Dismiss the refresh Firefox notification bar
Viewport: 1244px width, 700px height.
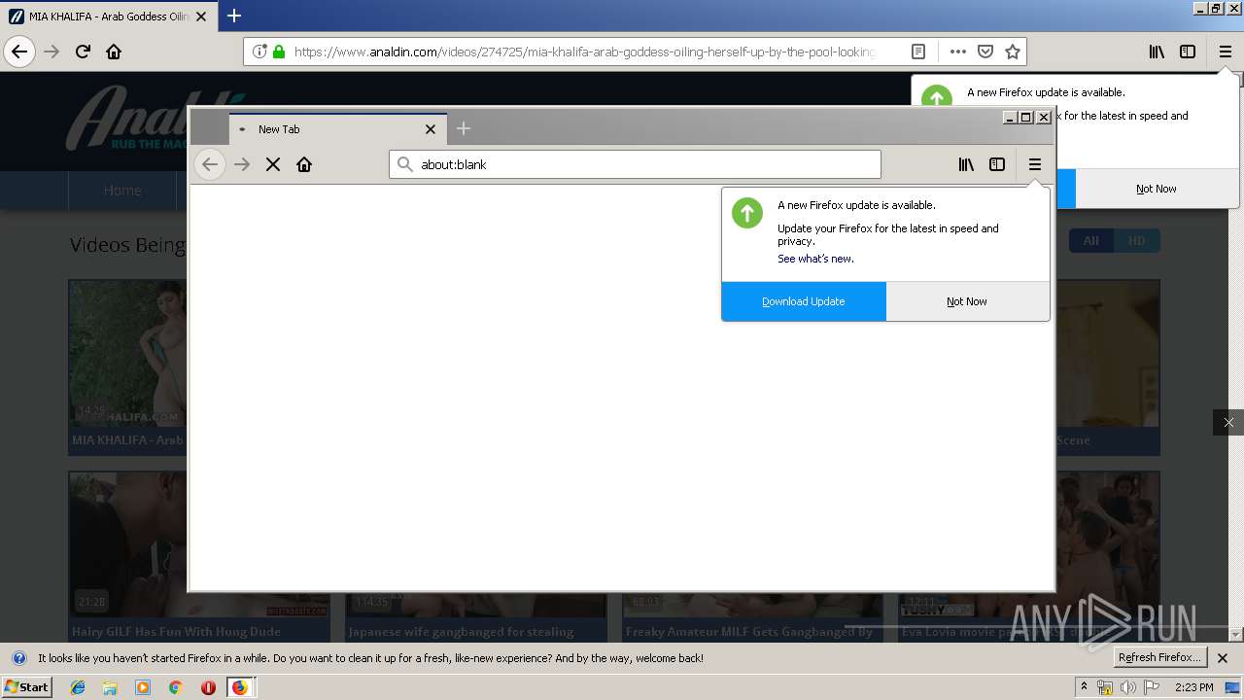[1224, 658]
